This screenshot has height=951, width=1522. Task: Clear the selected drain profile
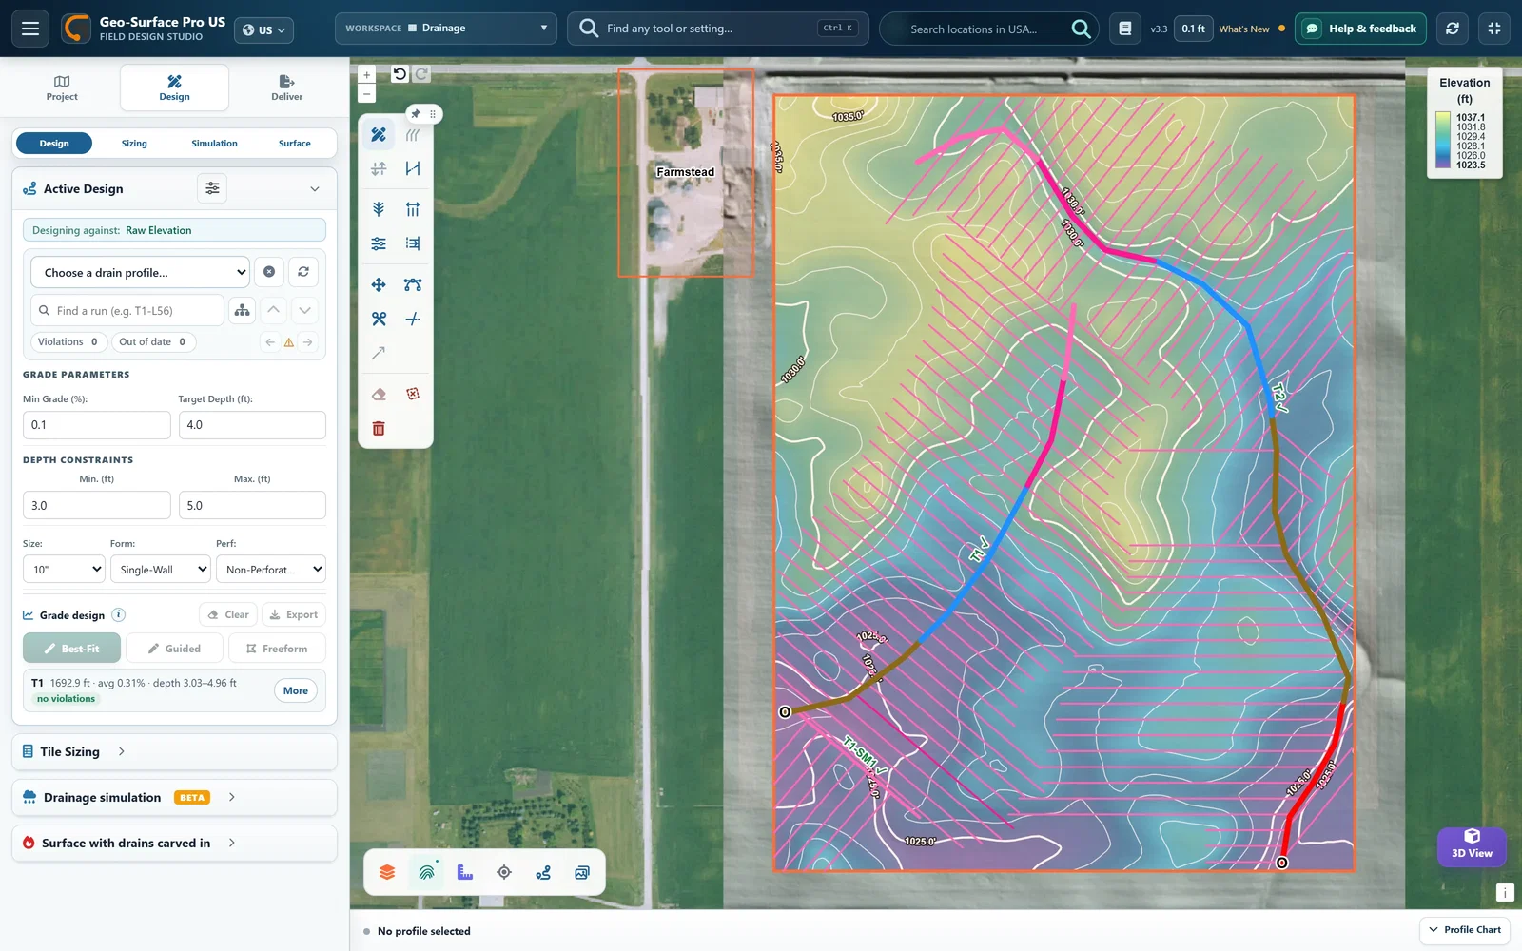[x=269, y=272]
